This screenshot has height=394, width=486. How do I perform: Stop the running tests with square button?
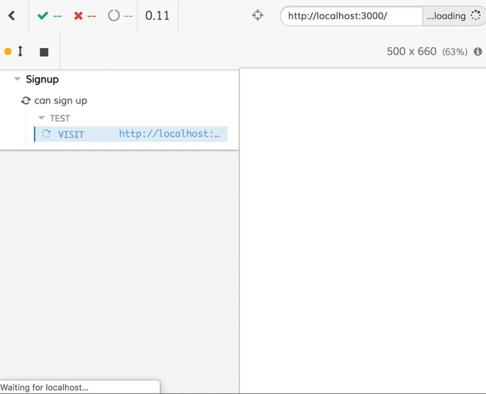click(x=44, y=51)
